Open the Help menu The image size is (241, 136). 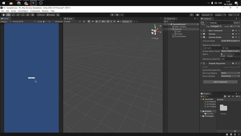(x=52, y=11)
